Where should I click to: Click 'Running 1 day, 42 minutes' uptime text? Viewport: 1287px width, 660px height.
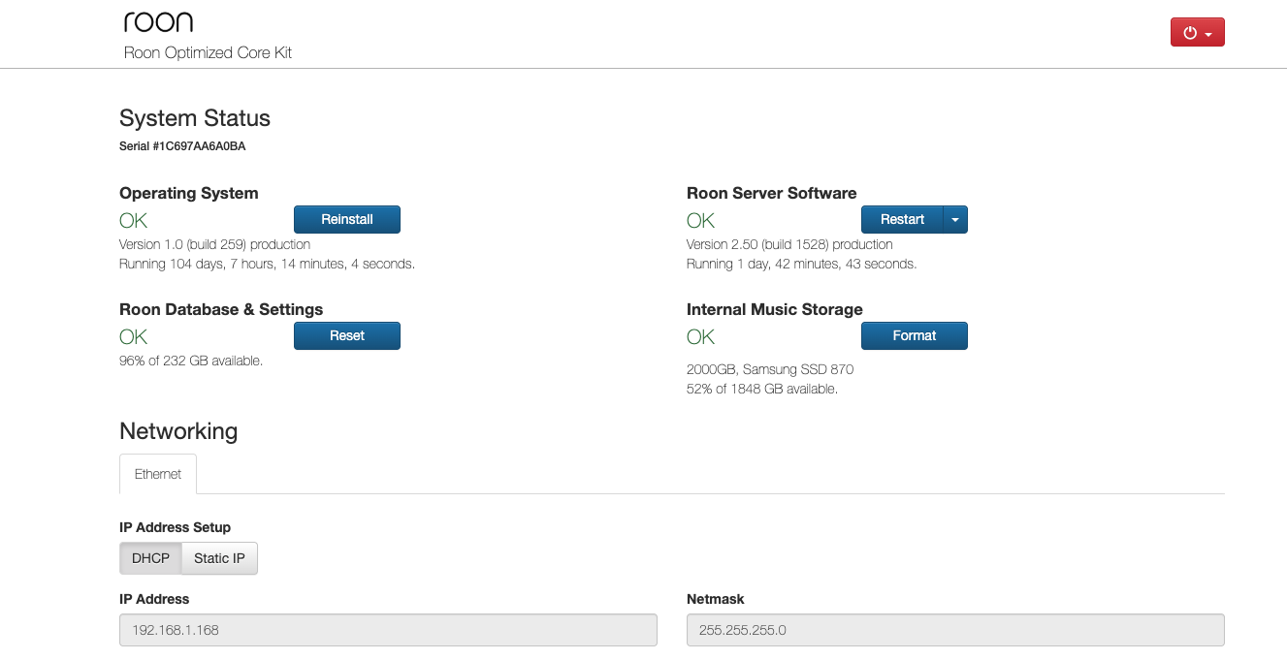801,264
